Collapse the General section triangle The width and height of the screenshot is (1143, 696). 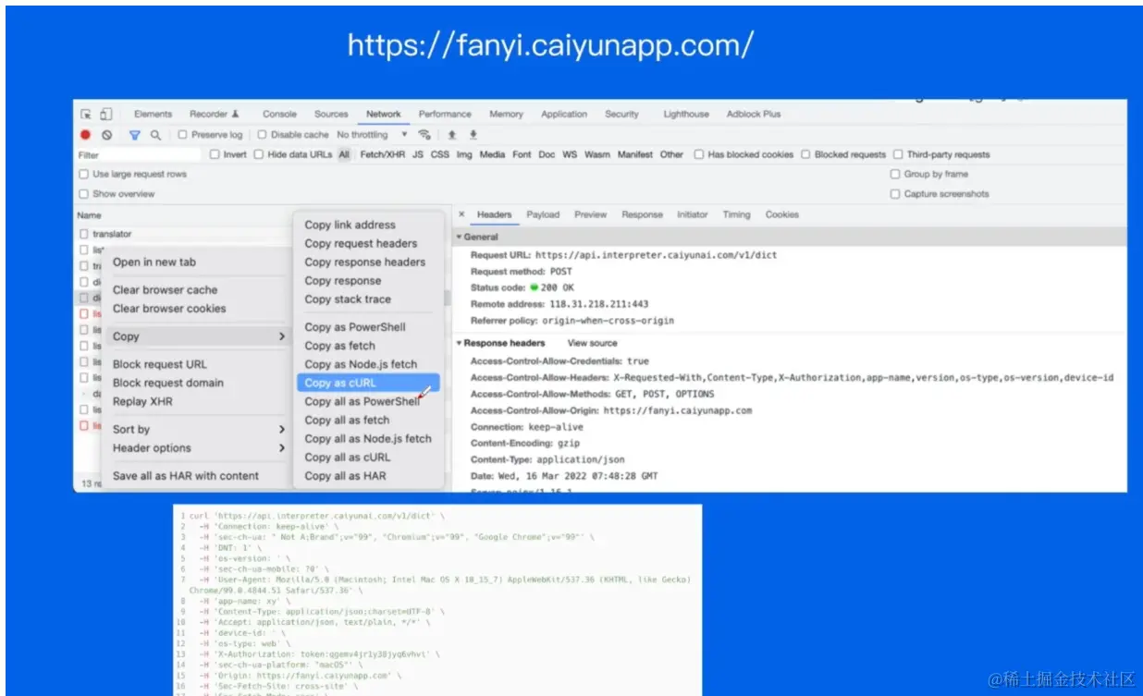(459, 238)
